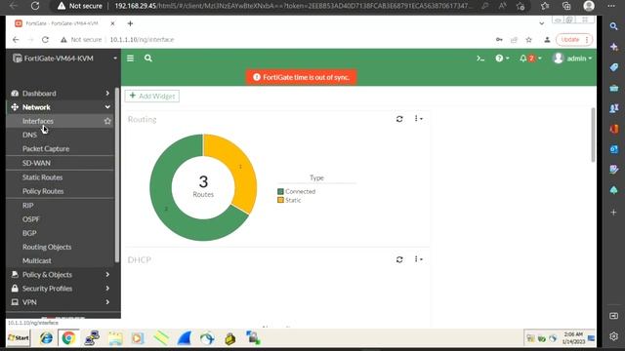This screenshot has width=625, height=351.
Task: Open the Edge profile avatar
Action: [589, 6]
